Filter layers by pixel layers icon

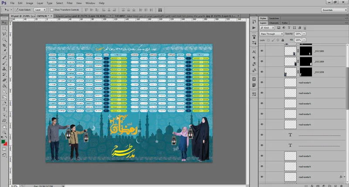[279, 28]
